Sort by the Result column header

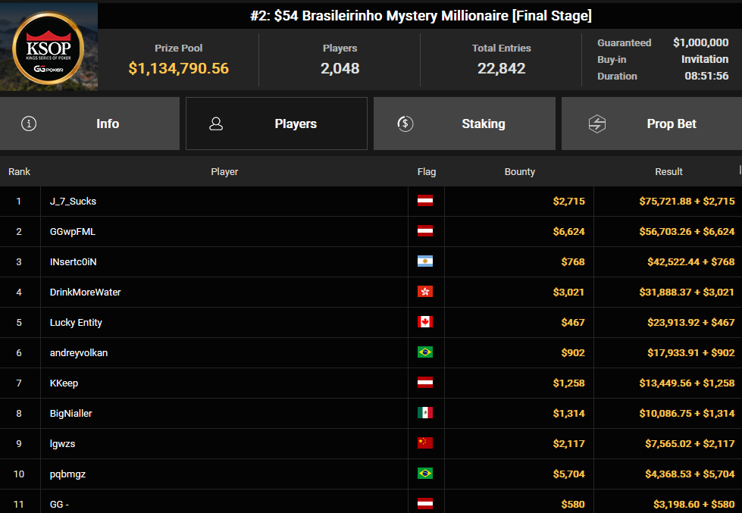tap(668, 172)
